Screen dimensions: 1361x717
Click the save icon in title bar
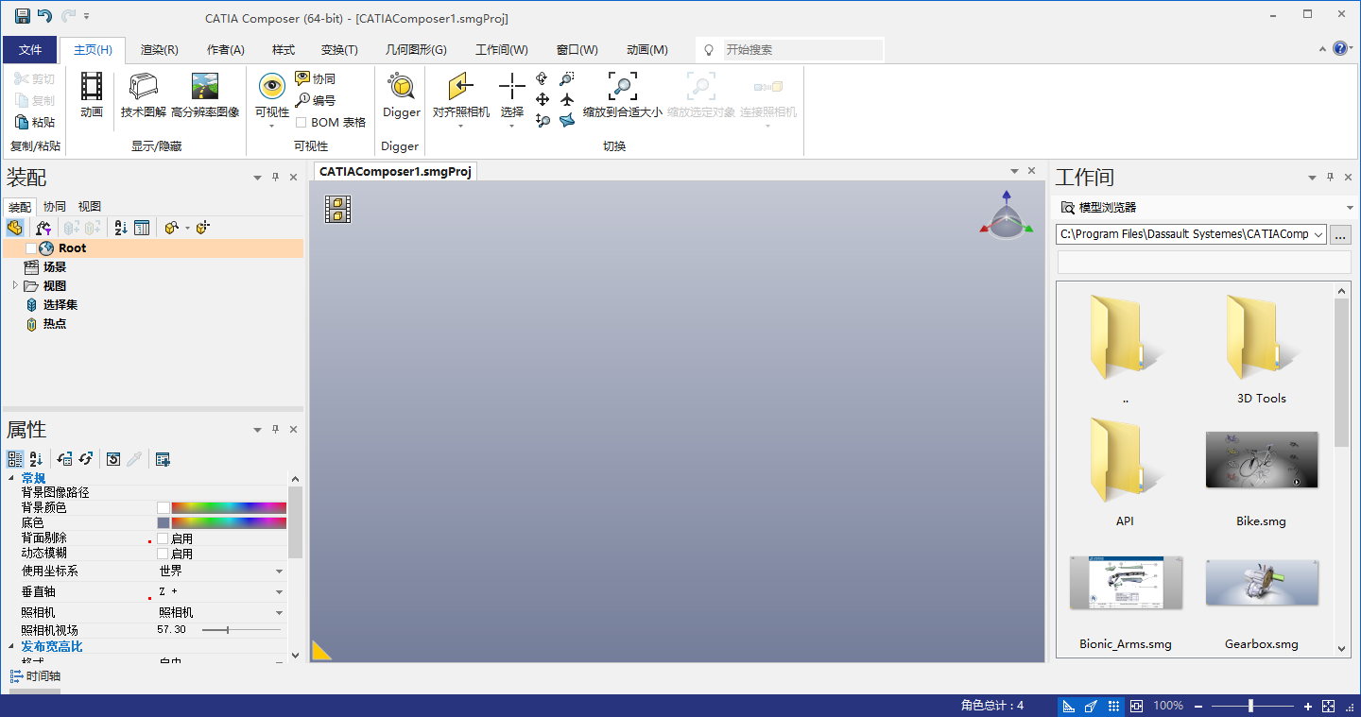tap(22, 16)
